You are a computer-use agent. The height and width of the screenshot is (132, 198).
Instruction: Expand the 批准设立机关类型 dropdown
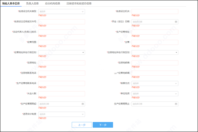pyautogui.click(x=62, y=12)
